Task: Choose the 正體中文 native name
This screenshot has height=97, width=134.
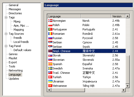Action: click(89, 73)
